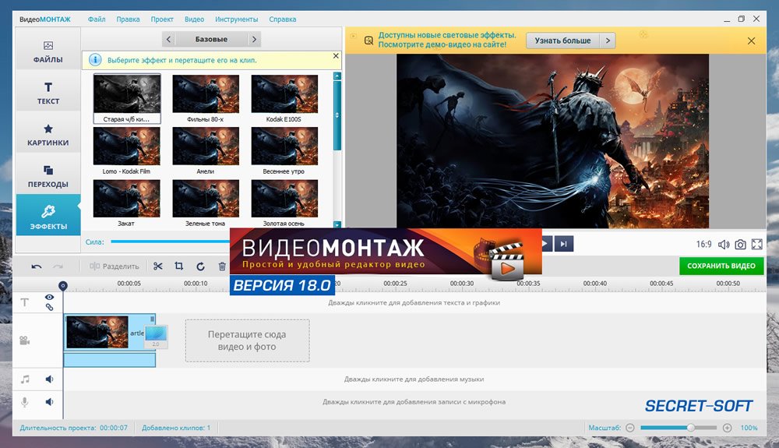The height and width of the screenshot is (448, 779).
Task: Mute the microphone track speaker
Action: (49, 402)
